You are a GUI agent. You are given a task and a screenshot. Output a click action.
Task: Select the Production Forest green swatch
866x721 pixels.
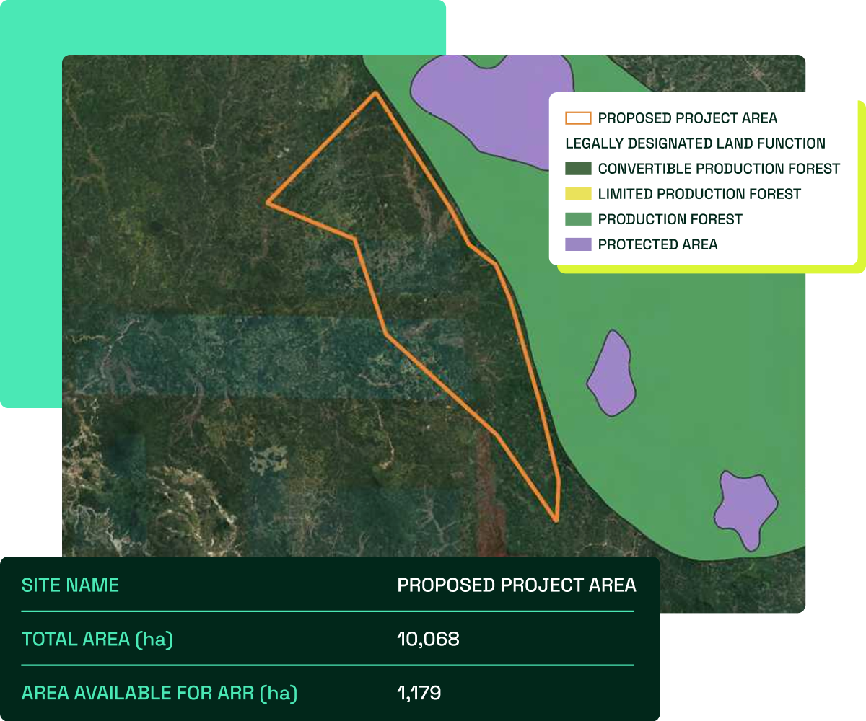(x=578, y=219)
